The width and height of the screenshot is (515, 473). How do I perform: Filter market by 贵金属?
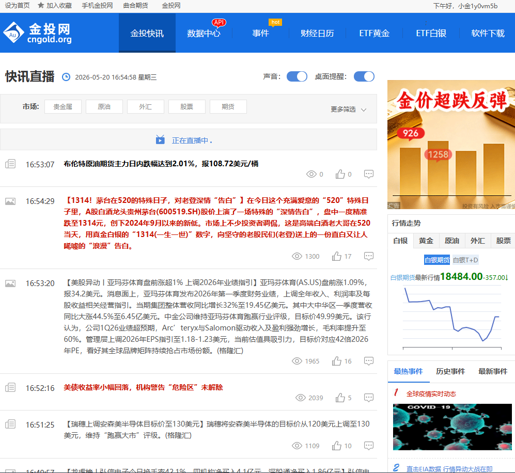[63, 107]
